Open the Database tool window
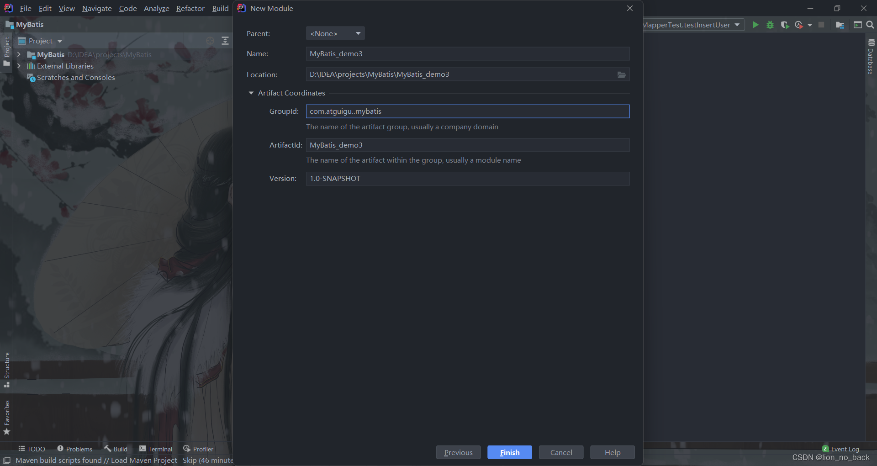 [871, 57]
